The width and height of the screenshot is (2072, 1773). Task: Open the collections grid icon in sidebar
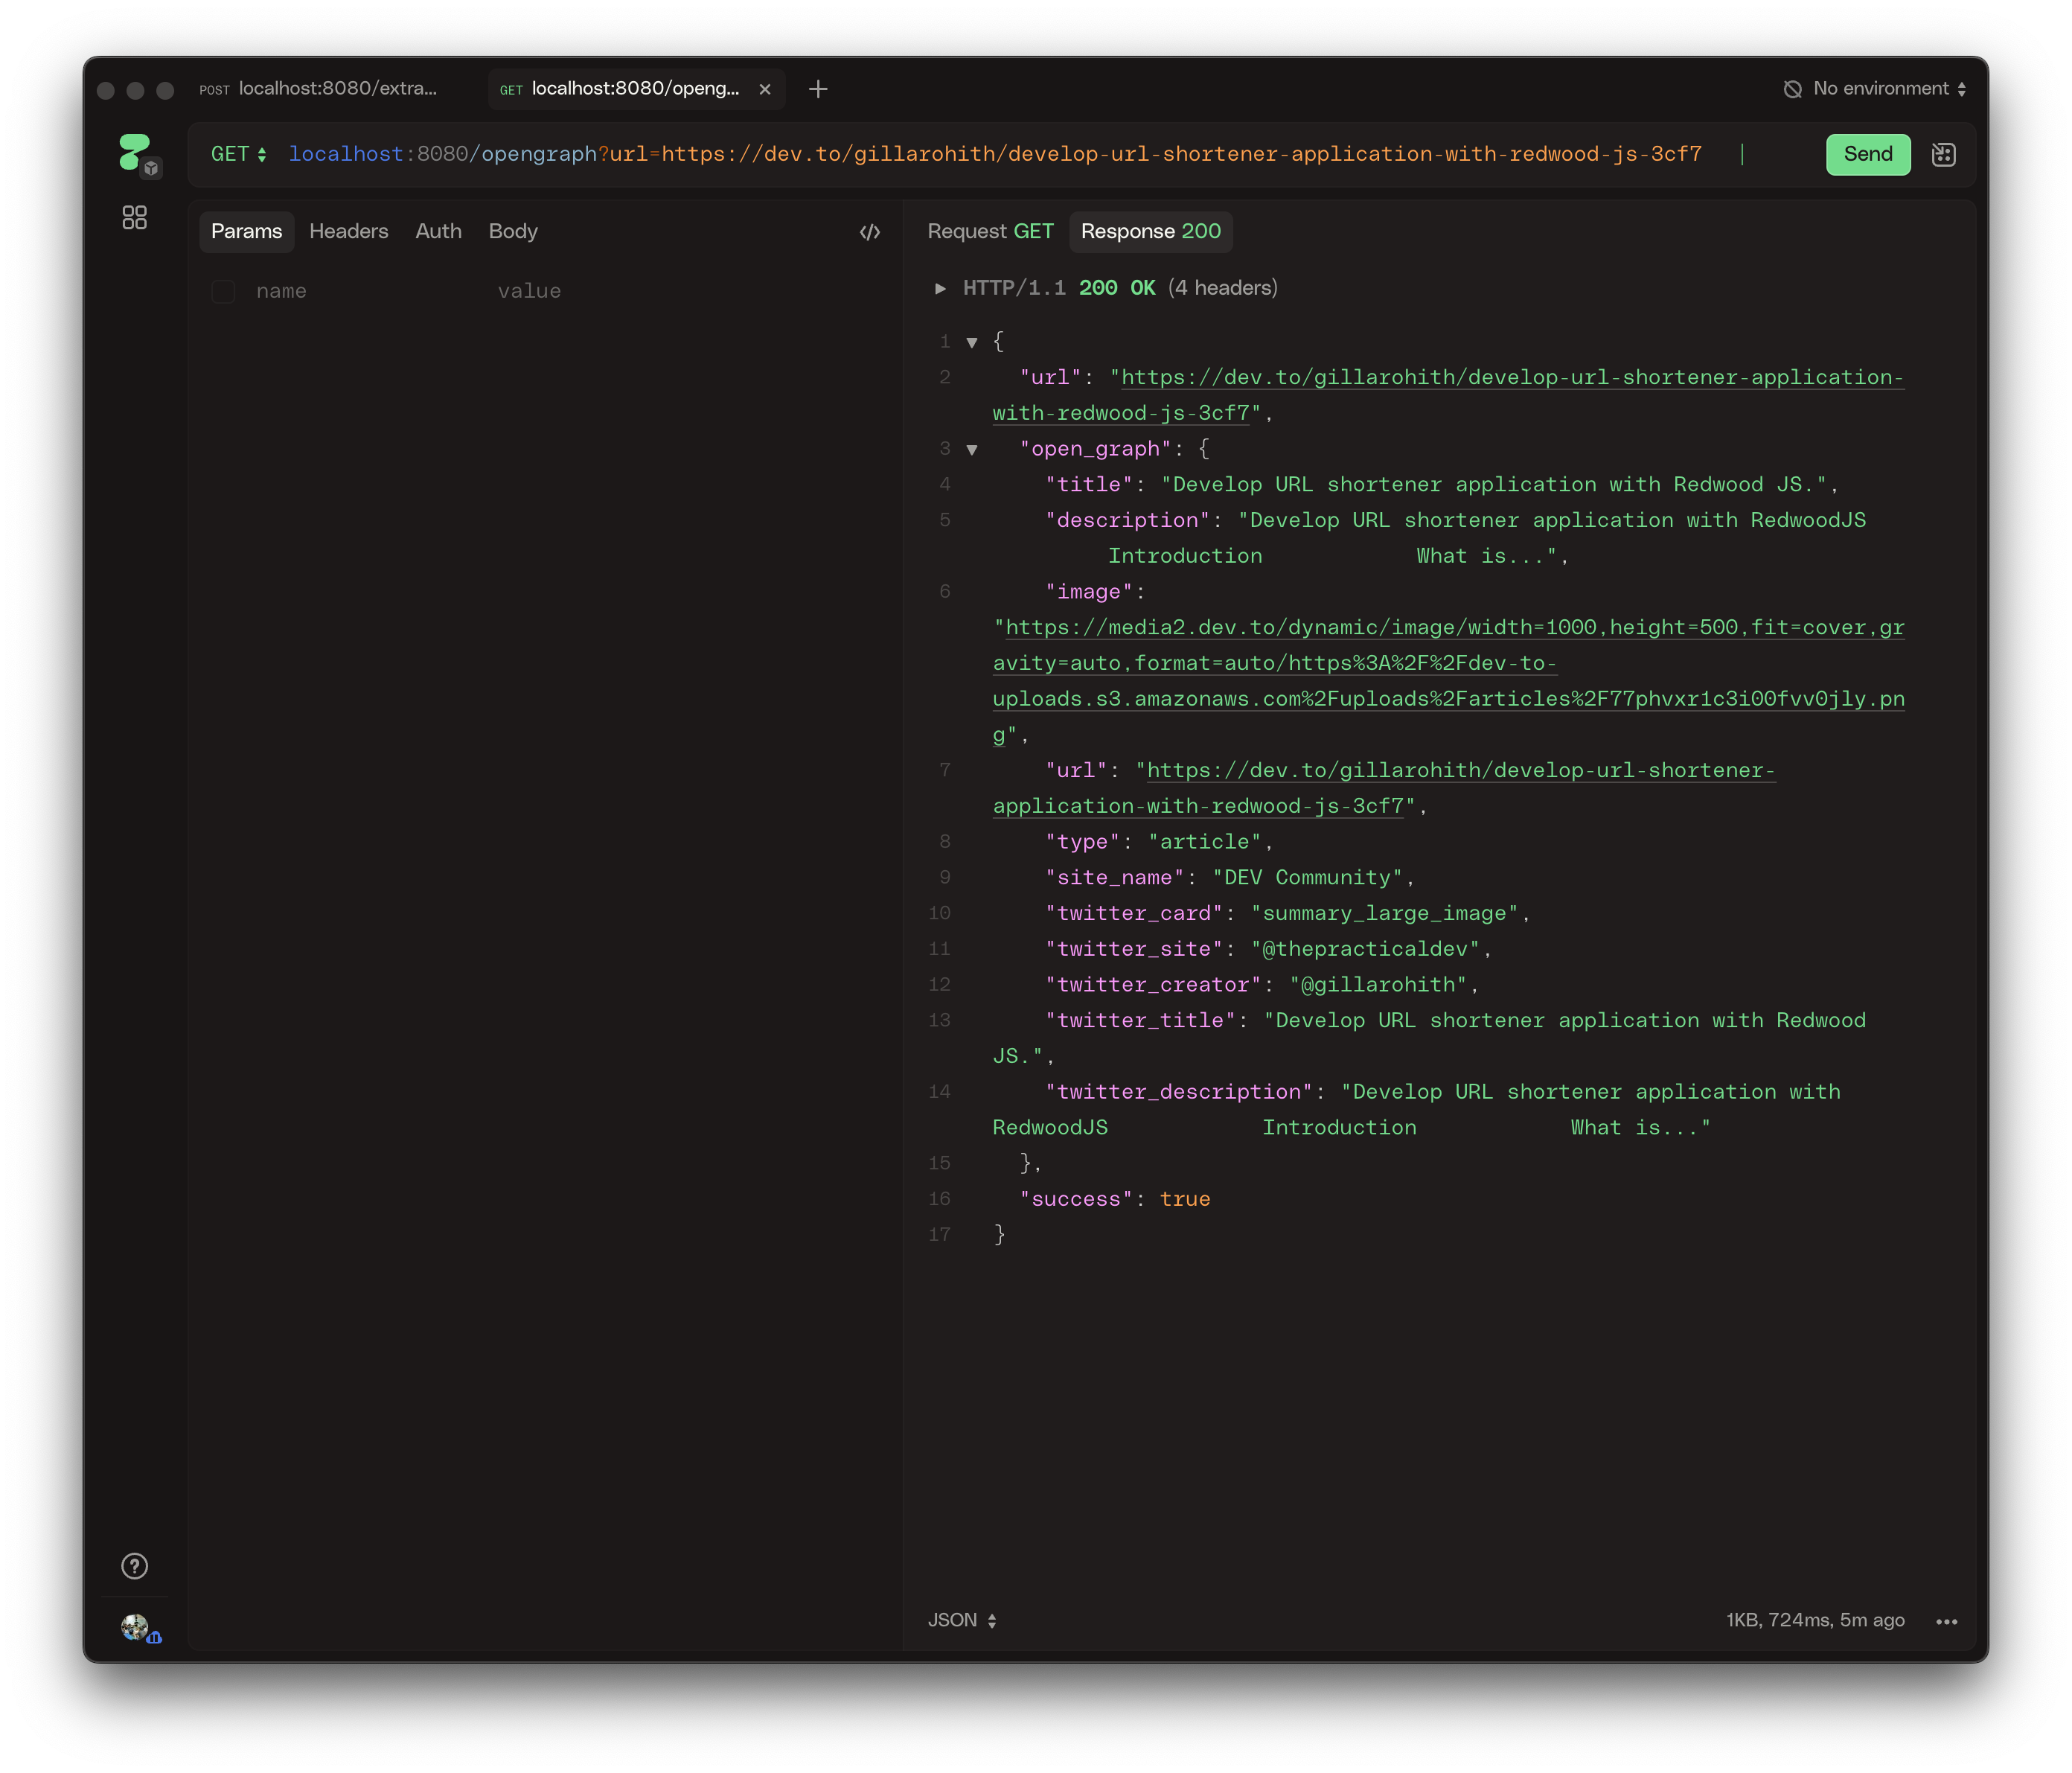(134, 217)
